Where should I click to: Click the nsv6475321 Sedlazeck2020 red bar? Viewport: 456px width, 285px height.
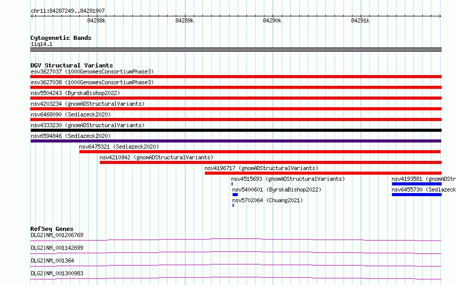(260, 152)
